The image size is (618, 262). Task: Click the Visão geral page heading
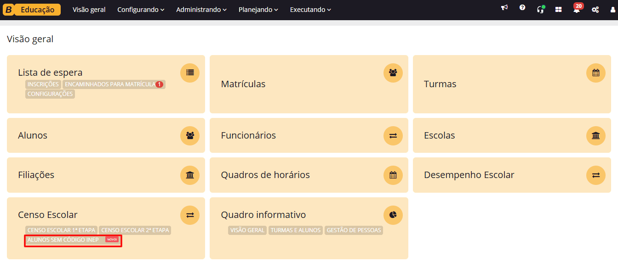[x=30, y=39]
